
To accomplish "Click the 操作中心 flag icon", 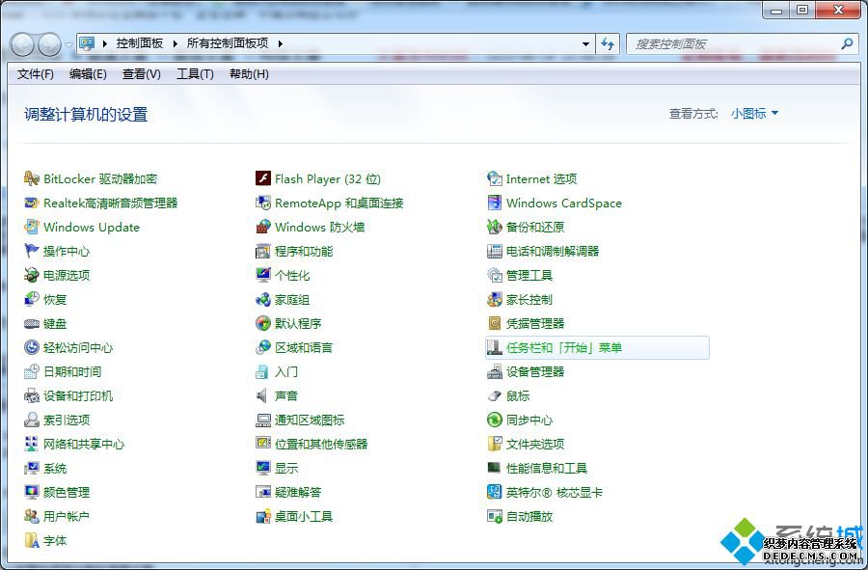I will pos(32,251).
